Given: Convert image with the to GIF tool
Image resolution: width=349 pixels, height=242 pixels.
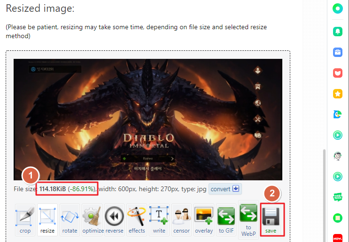Looking at the screenshot, I should tap(226, 220).
